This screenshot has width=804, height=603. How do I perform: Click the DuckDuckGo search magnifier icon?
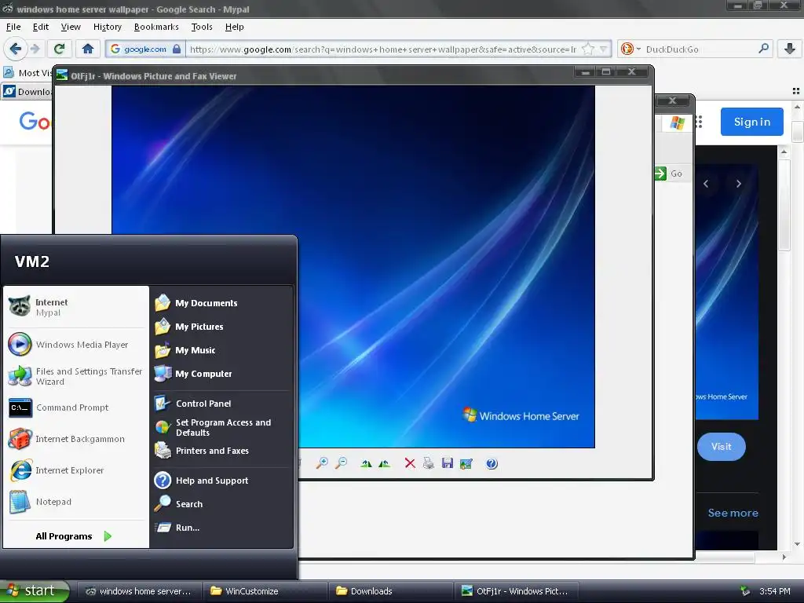(x=763, y=49)
